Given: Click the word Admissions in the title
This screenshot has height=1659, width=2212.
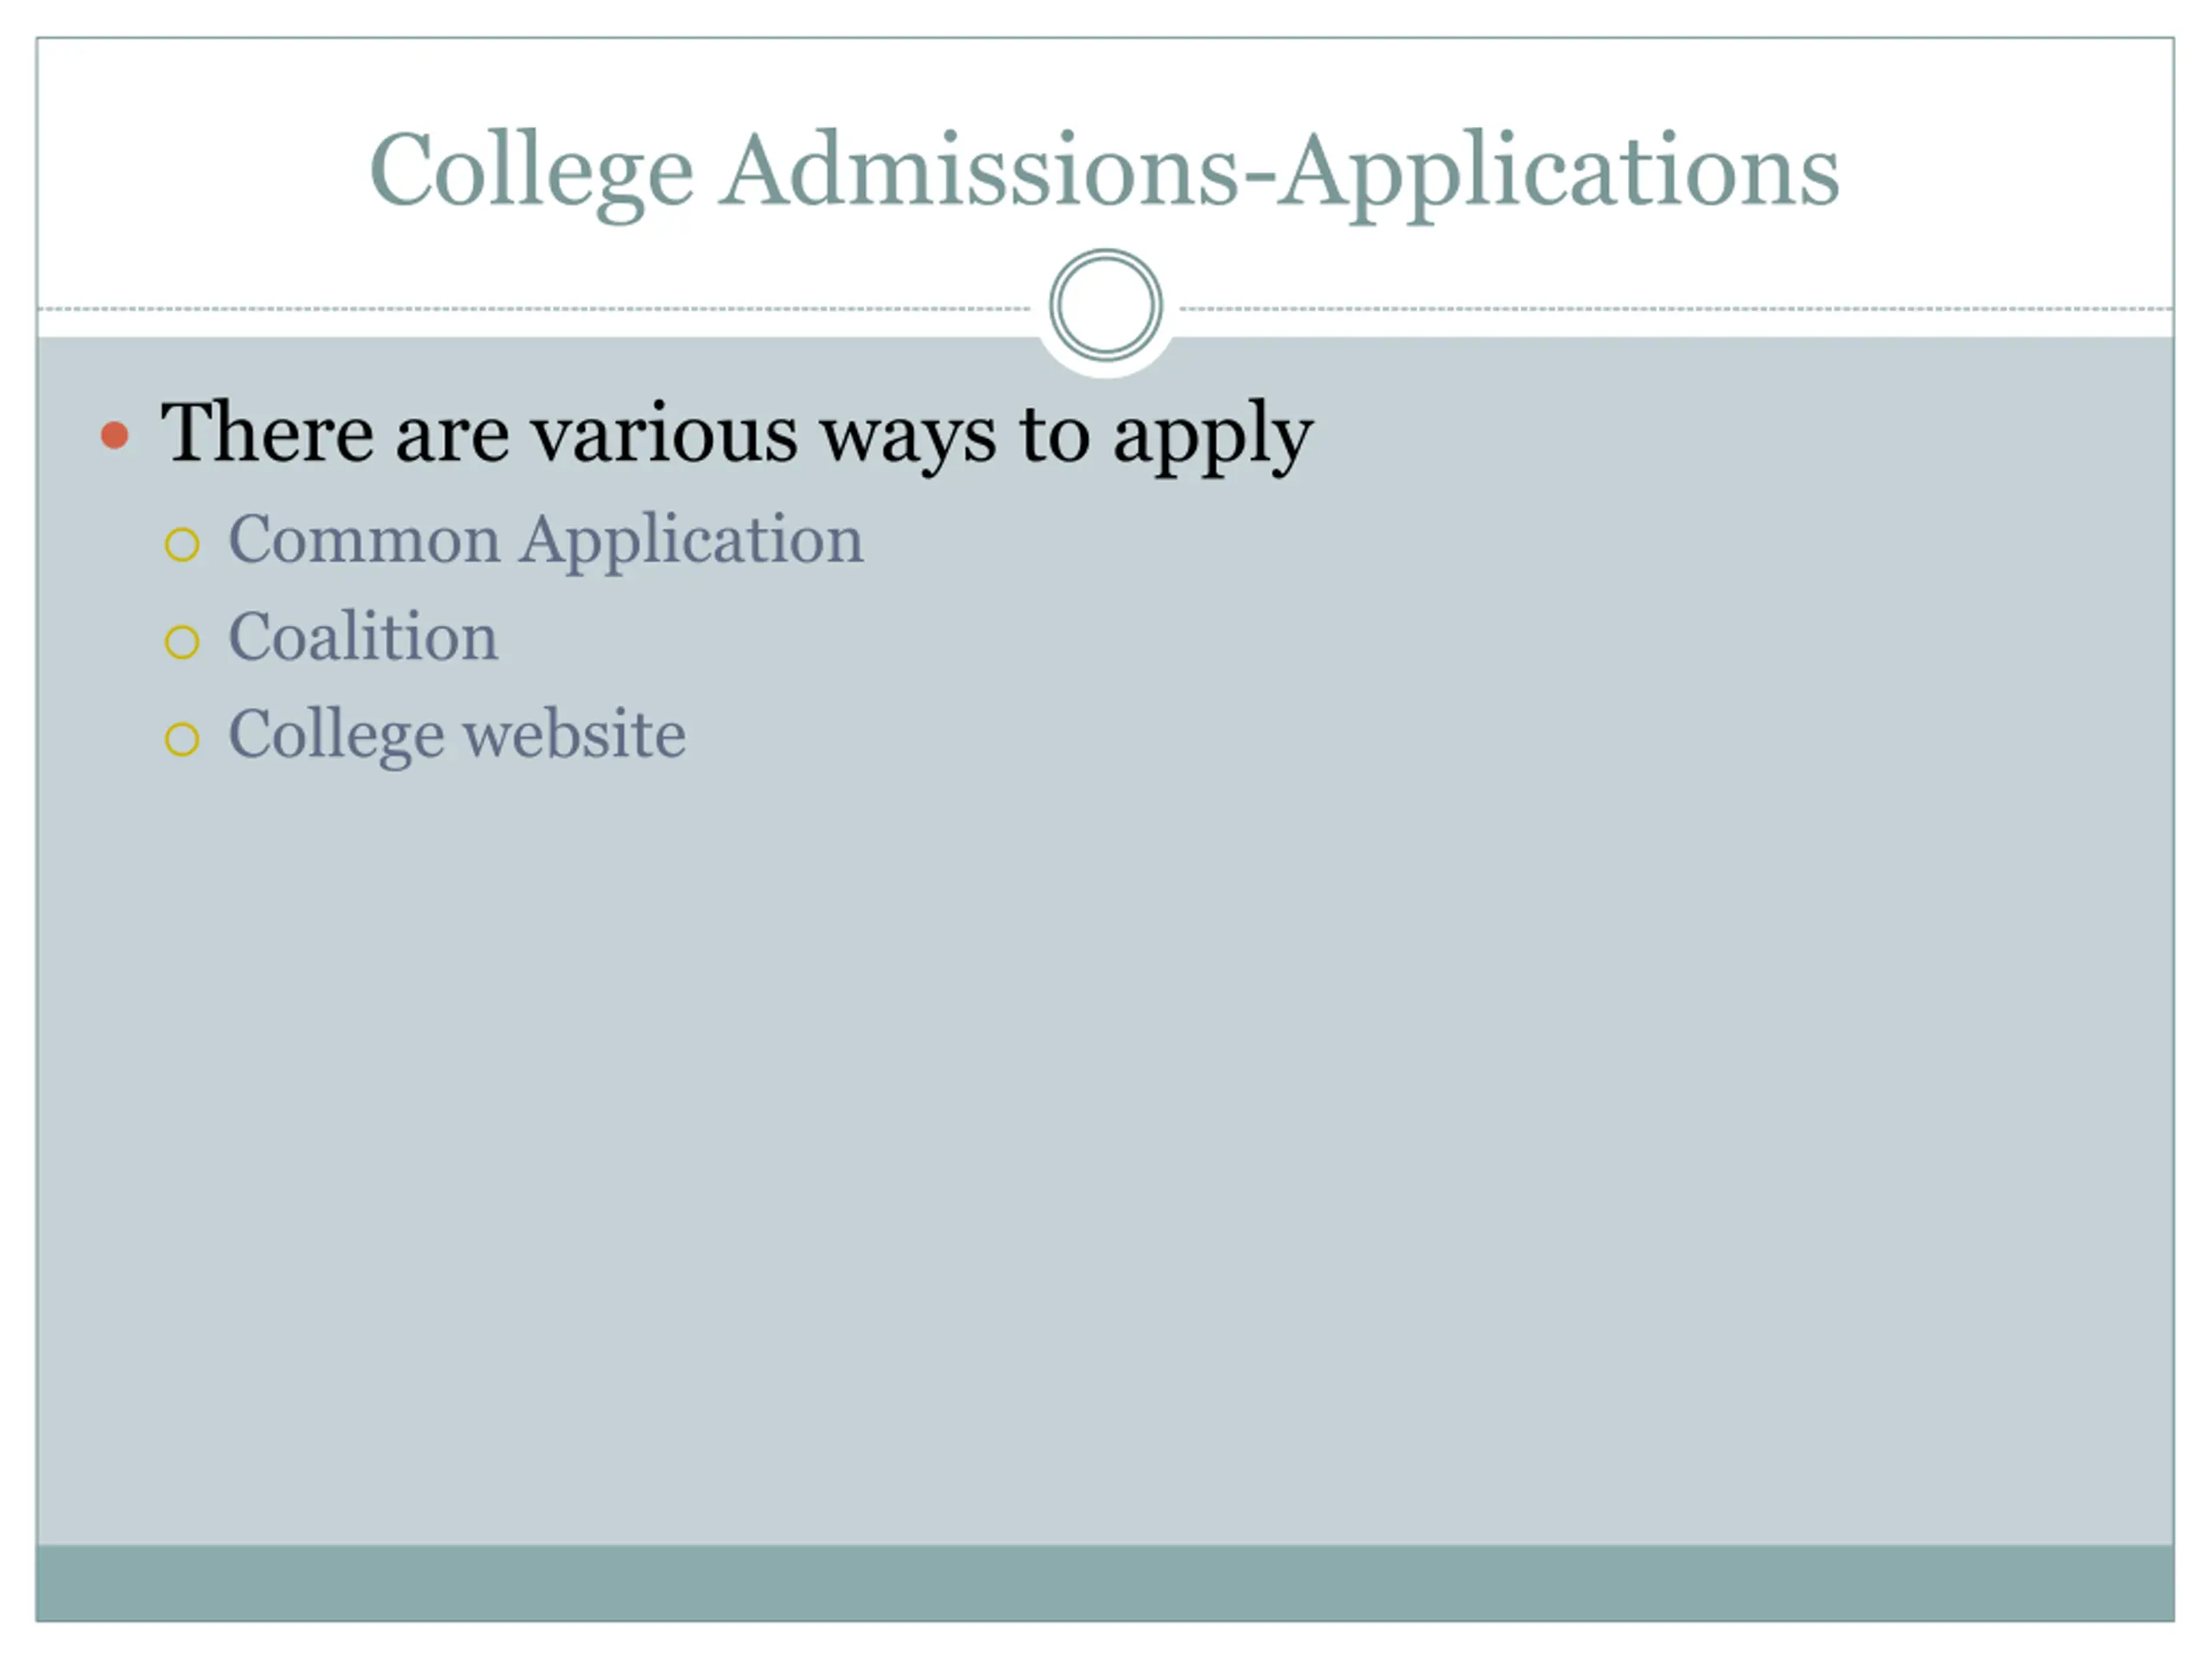Looking at the screenshot, I should (979, 170).
